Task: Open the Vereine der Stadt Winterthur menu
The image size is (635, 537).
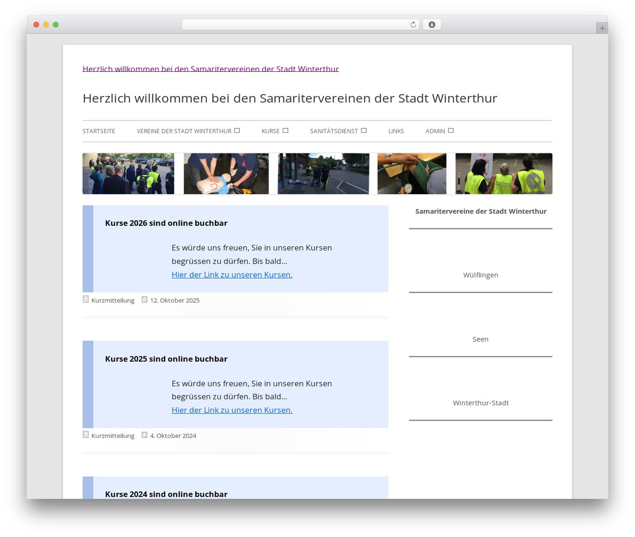Action: tap(184, 131)
